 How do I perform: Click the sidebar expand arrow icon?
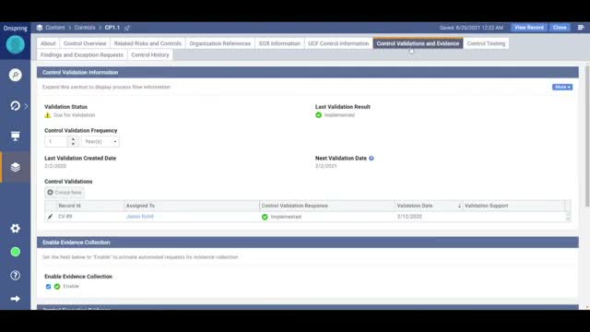pyautogui.click(x=15, y=299)
